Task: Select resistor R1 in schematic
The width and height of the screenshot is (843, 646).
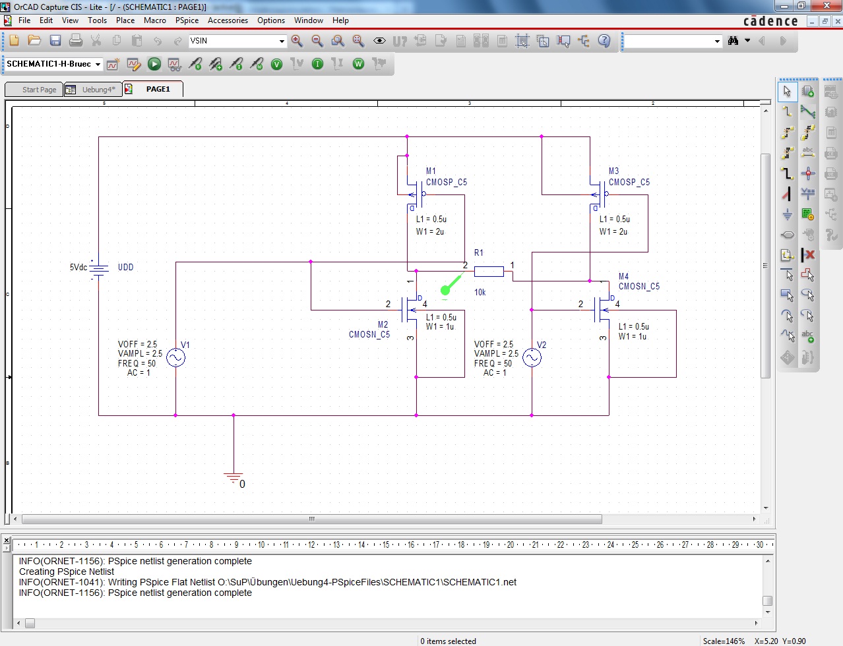Action: [x=489, y=271]
